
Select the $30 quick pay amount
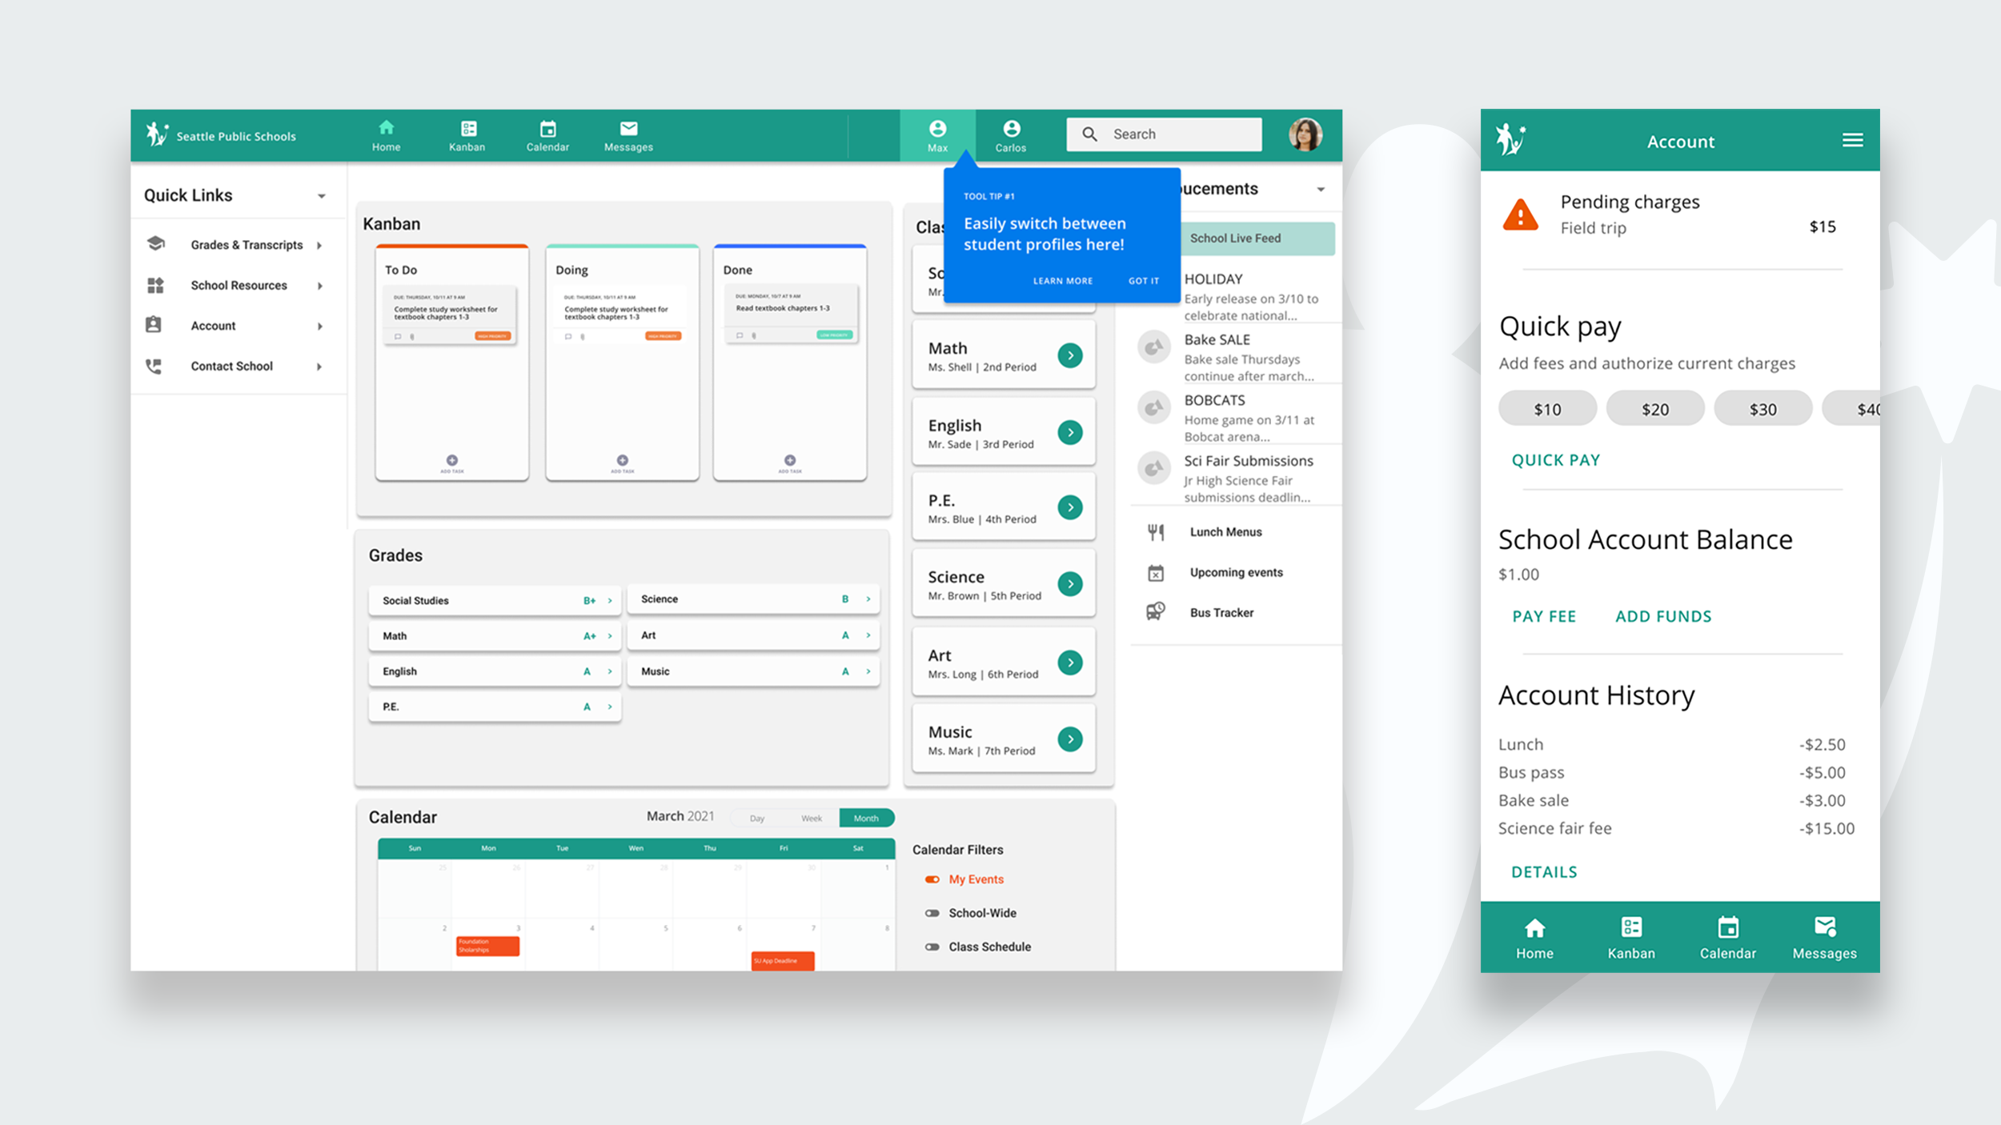[1763, 409]
